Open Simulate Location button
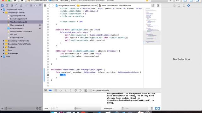202x113 pixels. pyautogui.click(x=86, y=90)
